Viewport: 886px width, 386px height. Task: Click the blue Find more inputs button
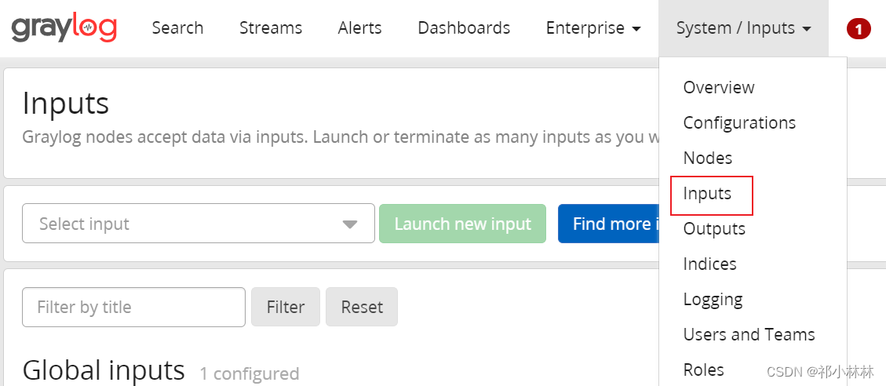[x=608, y=224]
